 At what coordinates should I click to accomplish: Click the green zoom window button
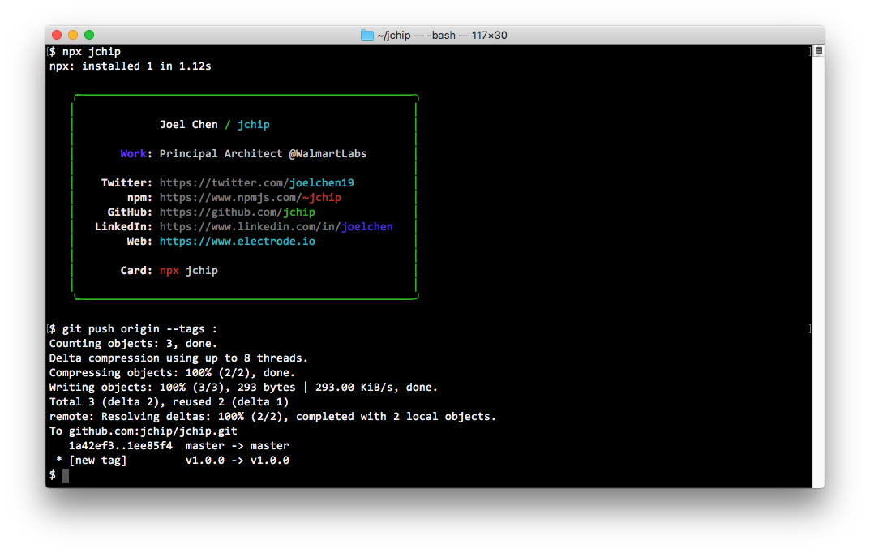(x=88, y=35)
